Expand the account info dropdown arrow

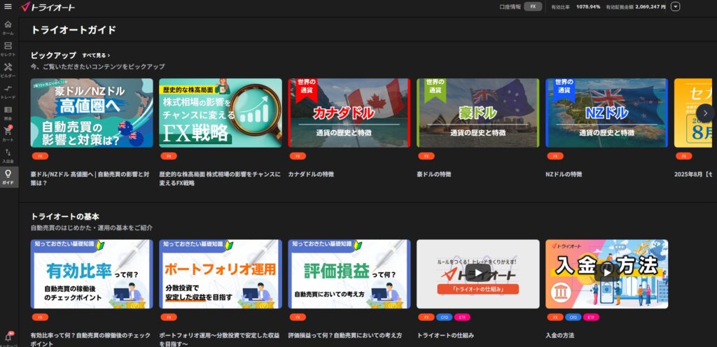coord(676,7)
